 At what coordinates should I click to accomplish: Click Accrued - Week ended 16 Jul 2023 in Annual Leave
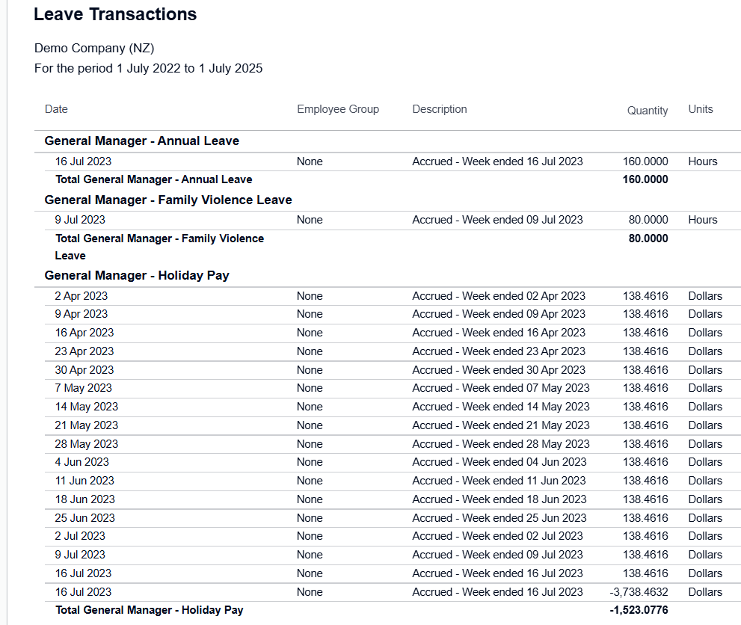click(498, 161)
